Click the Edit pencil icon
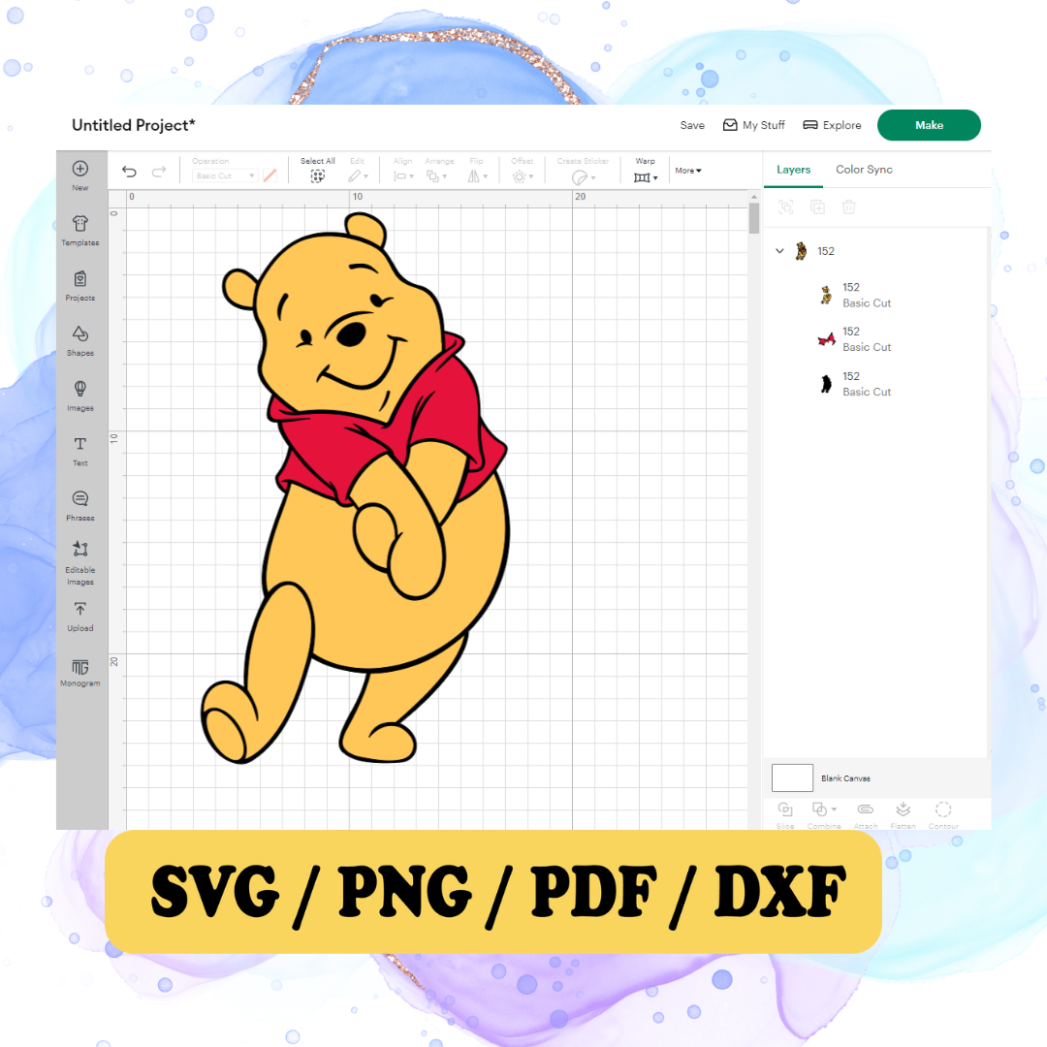 tap(355, 176)
